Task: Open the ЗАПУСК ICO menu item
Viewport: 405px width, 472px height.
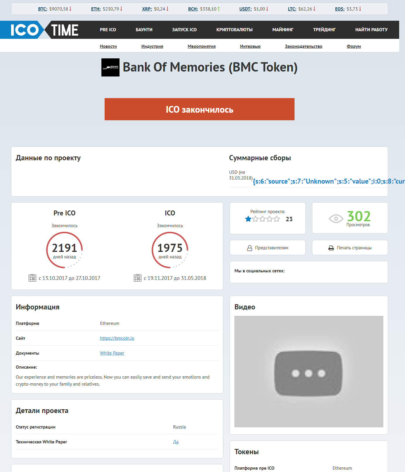Action: point(184,30)
